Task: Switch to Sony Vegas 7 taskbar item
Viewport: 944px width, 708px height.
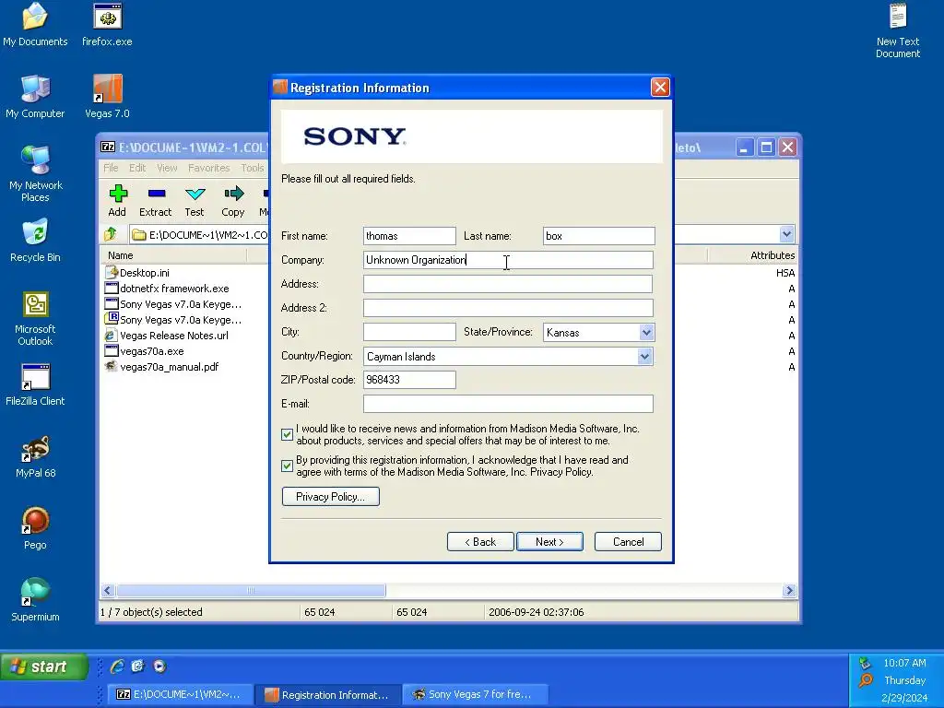Action: pos(476,694)
